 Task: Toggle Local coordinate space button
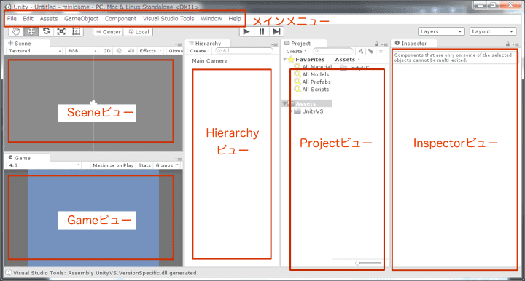(139, 32)
